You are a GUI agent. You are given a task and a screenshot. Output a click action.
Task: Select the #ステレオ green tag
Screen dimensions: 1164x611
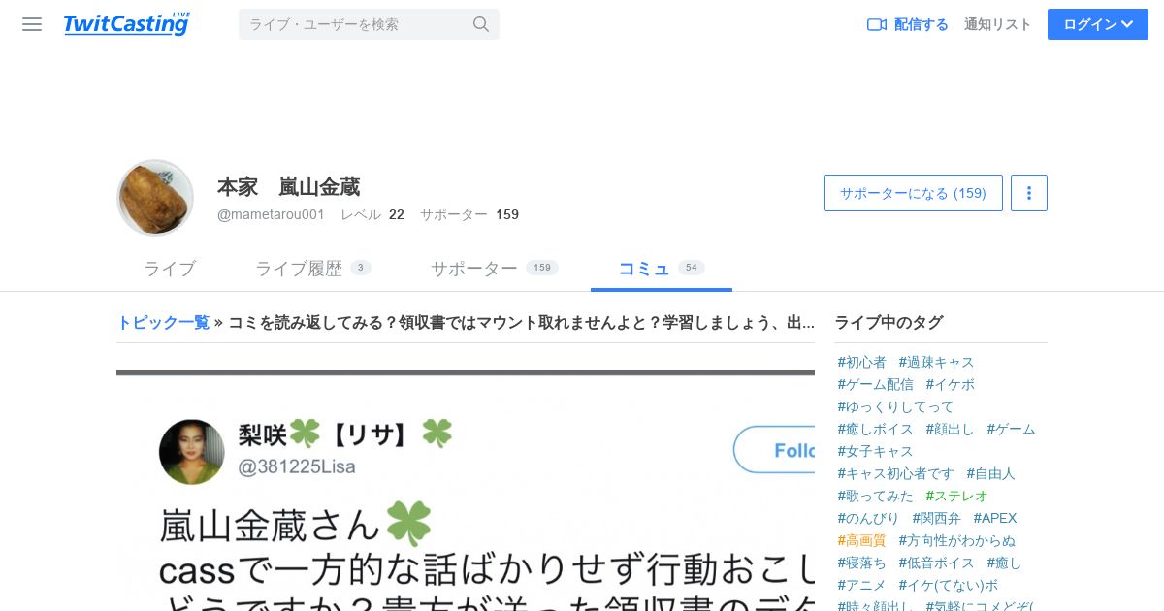point(956,496)
